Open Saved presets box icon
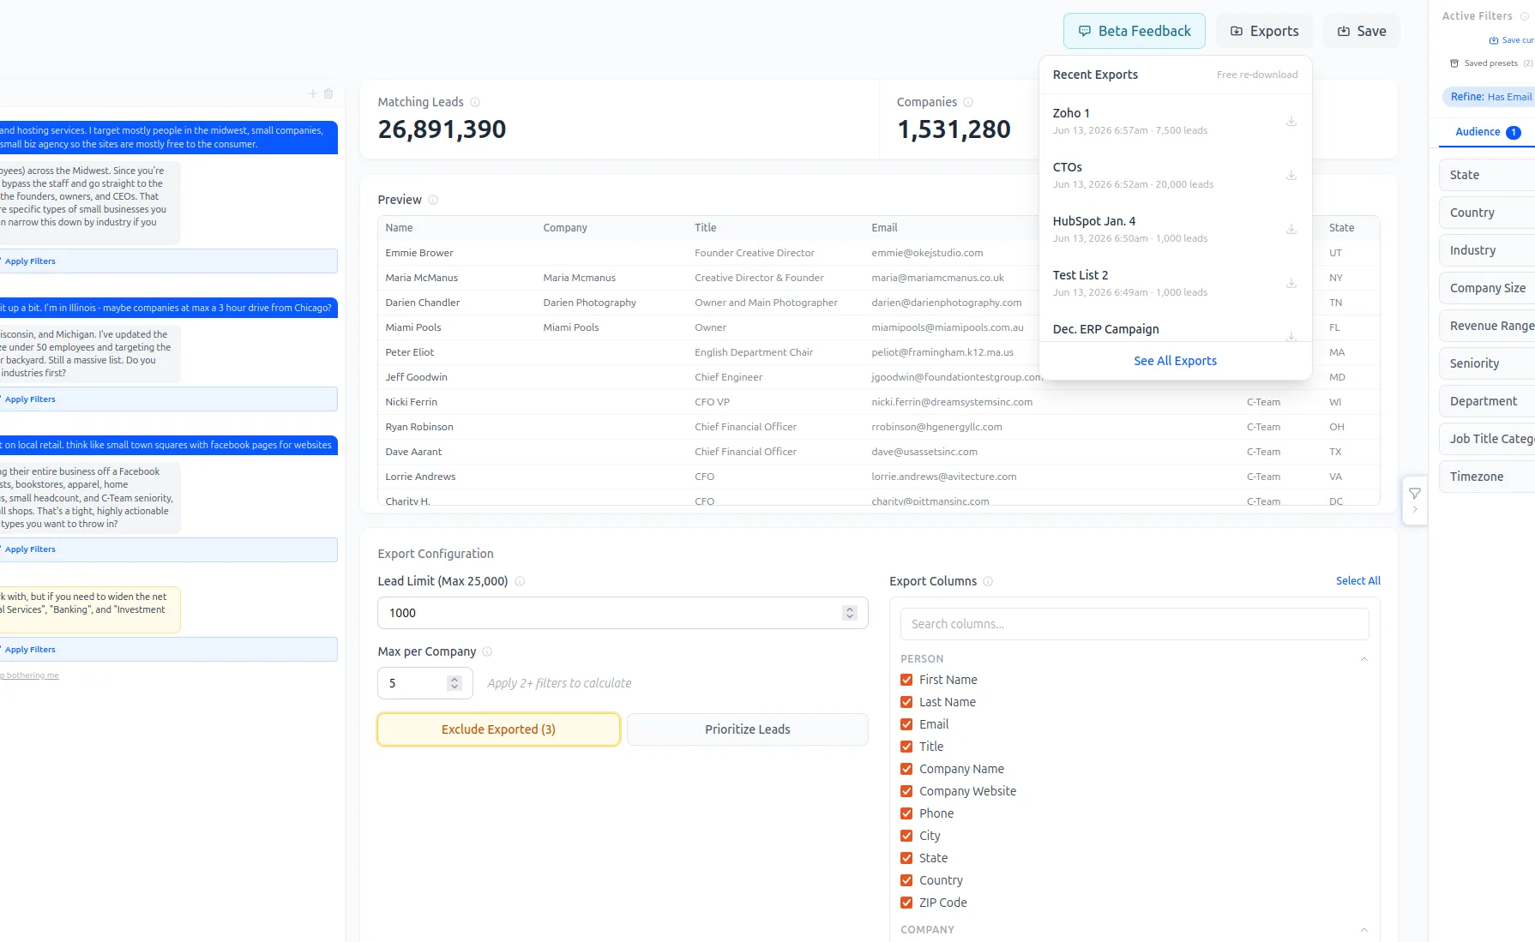This screenshot has height=942, width=1535. [1454, 63]
